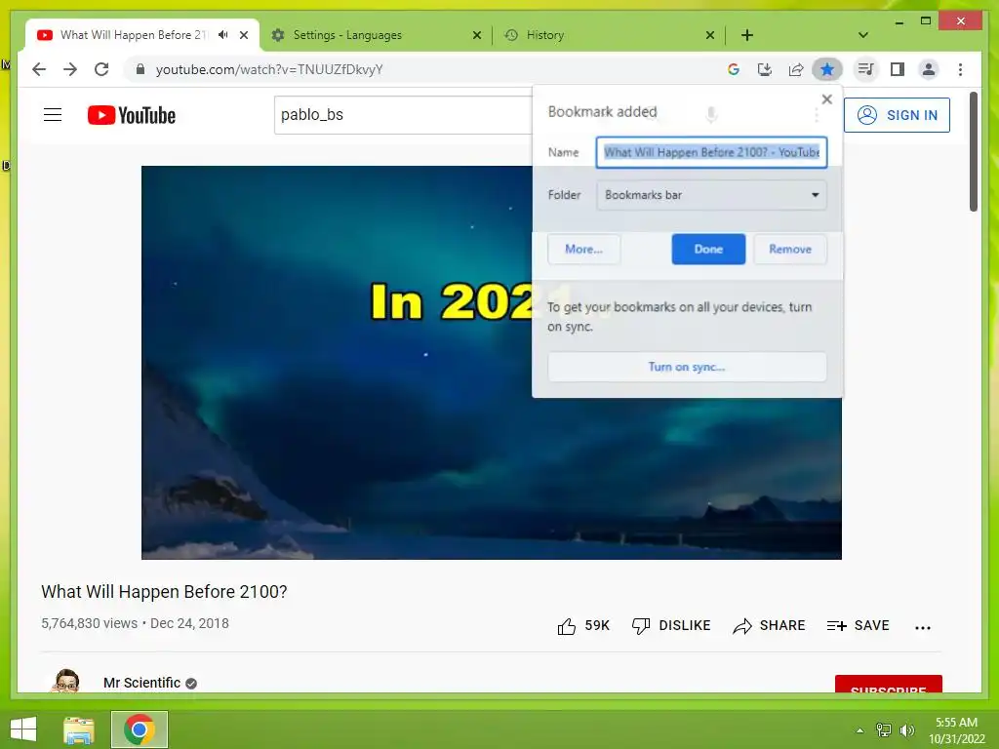Click Remove to delete the bookmark

(x=790, y=249)
